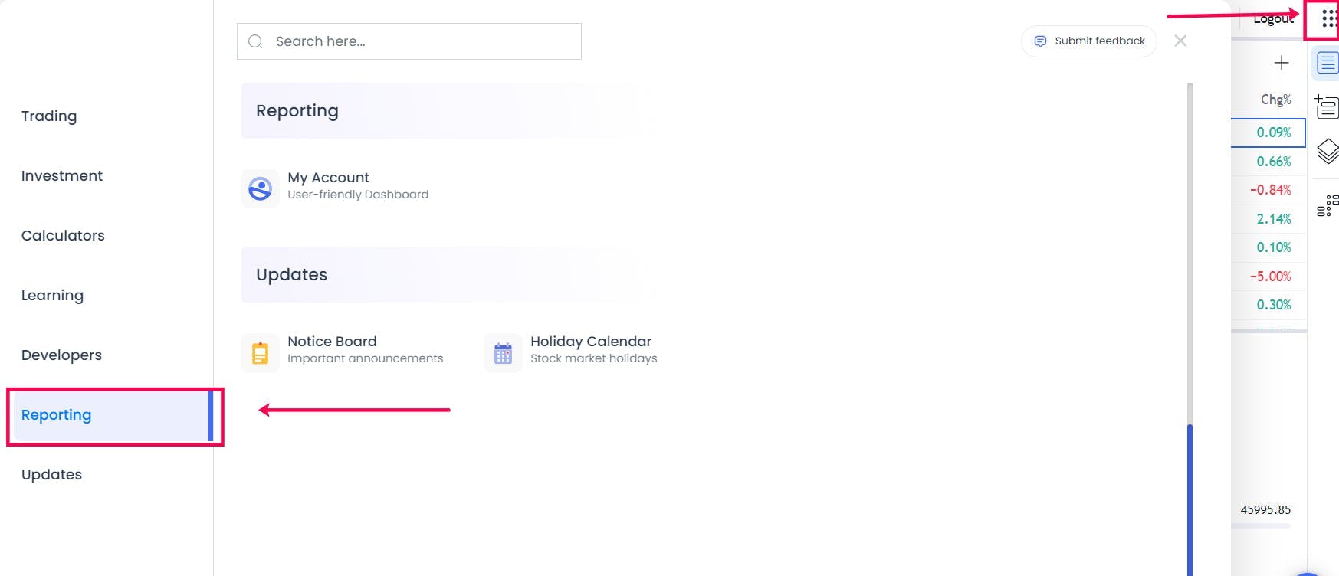Go to the Learning section

(x=52, y=295)
